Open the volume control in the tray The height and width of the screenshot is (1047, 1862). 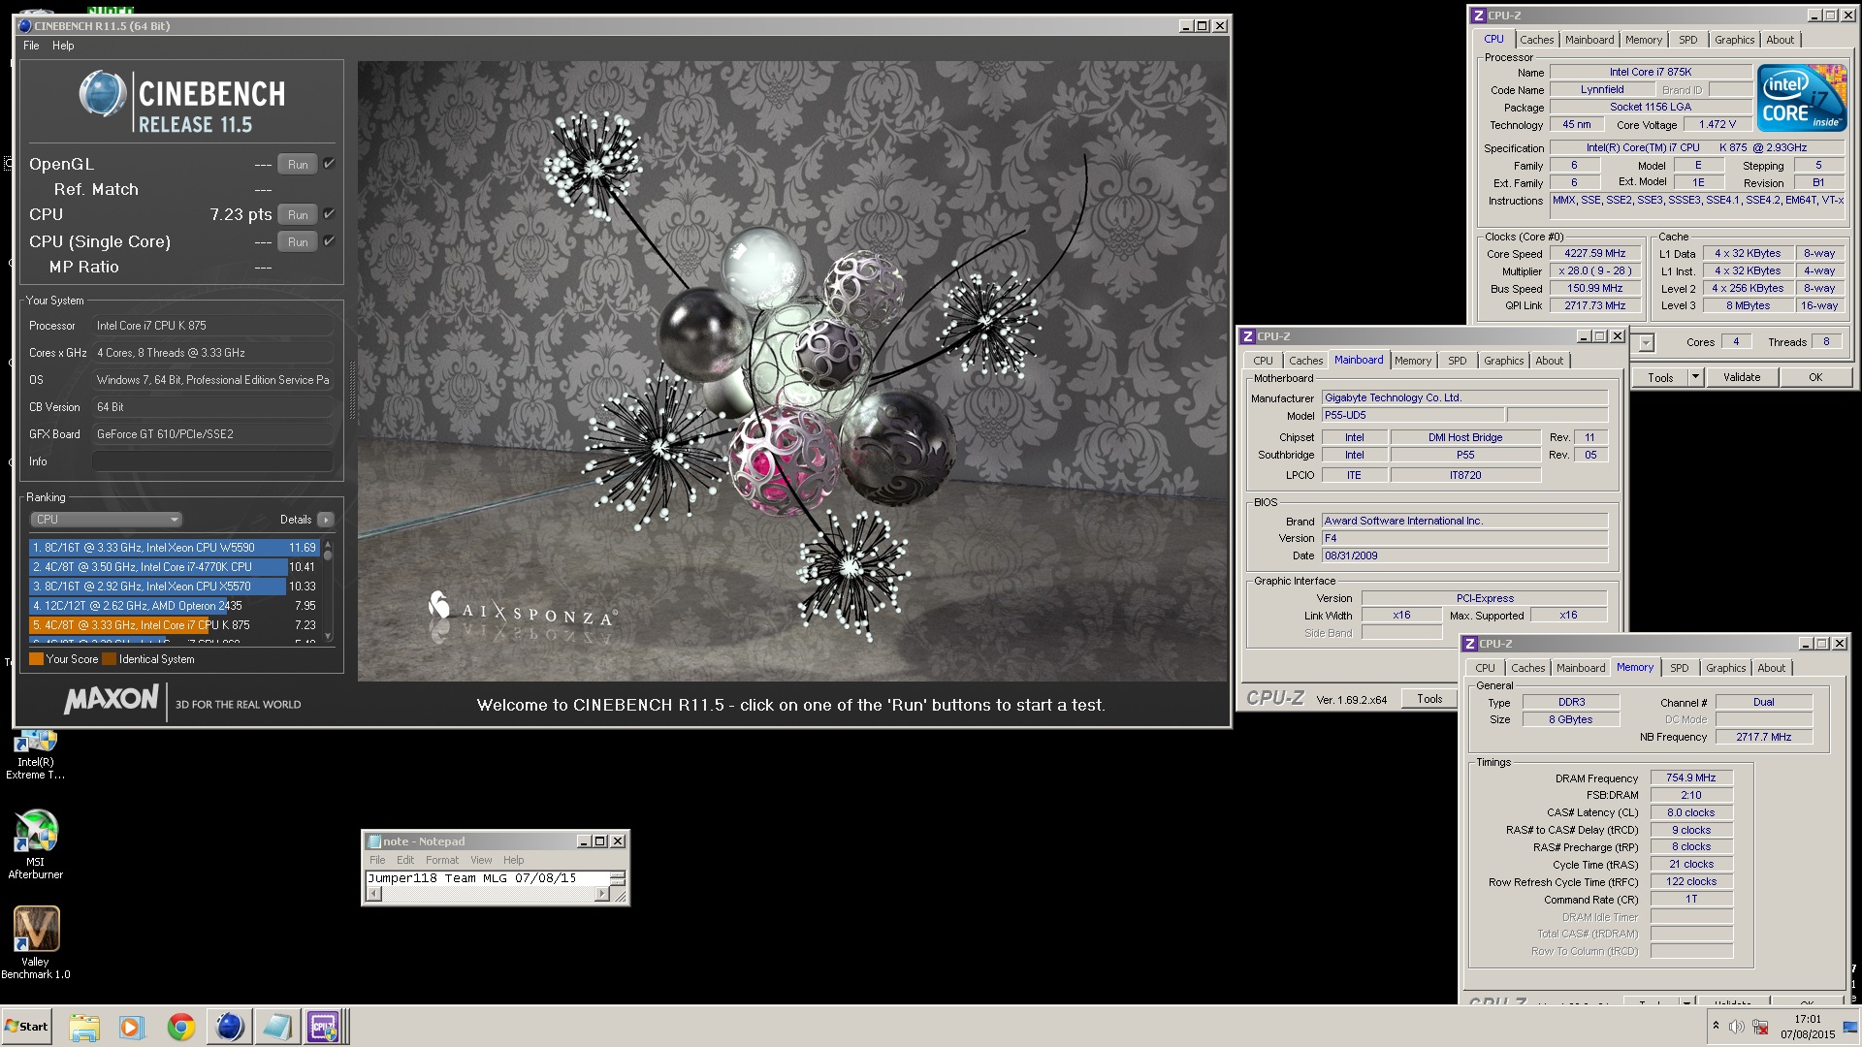[x=1736, y=1027]
